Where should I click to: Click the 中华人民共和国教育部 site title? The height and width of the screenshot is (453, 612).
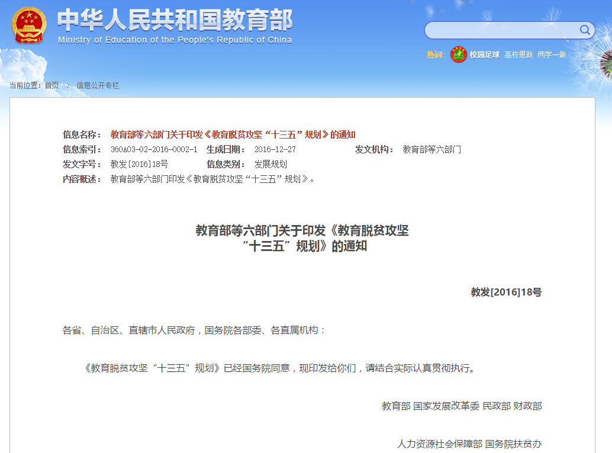pos(175,20)
